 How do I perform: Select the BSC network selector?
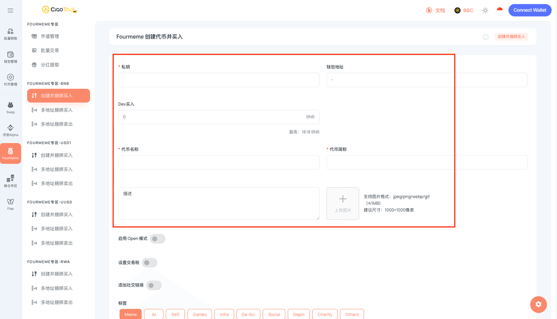point(464,10)
